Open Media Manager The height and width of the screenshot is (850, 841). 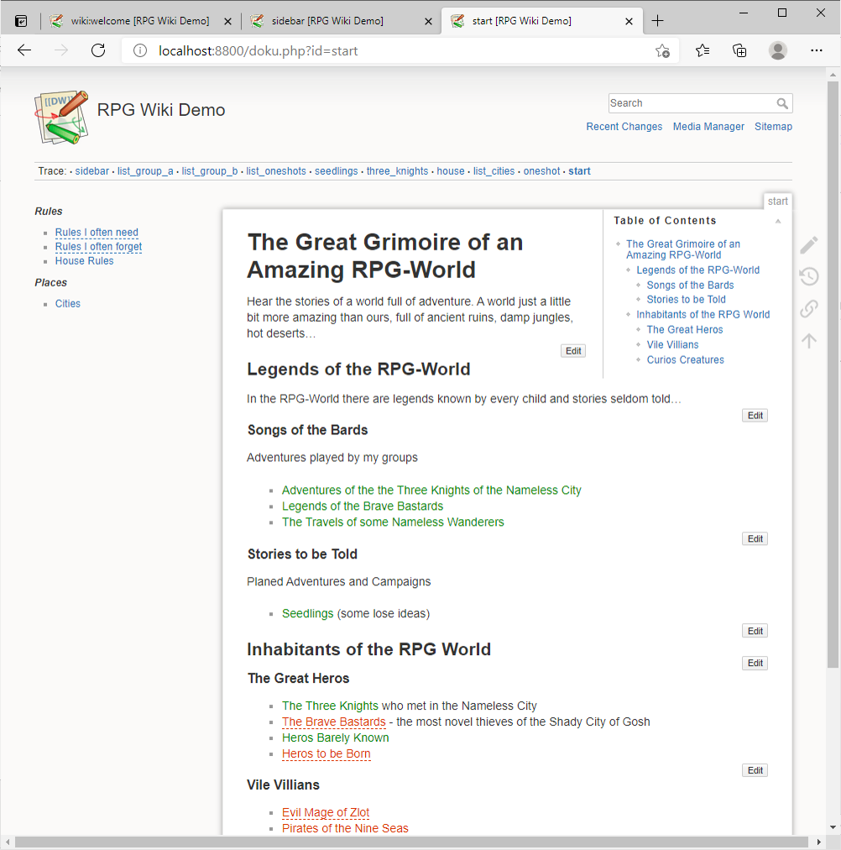point(708,126)
